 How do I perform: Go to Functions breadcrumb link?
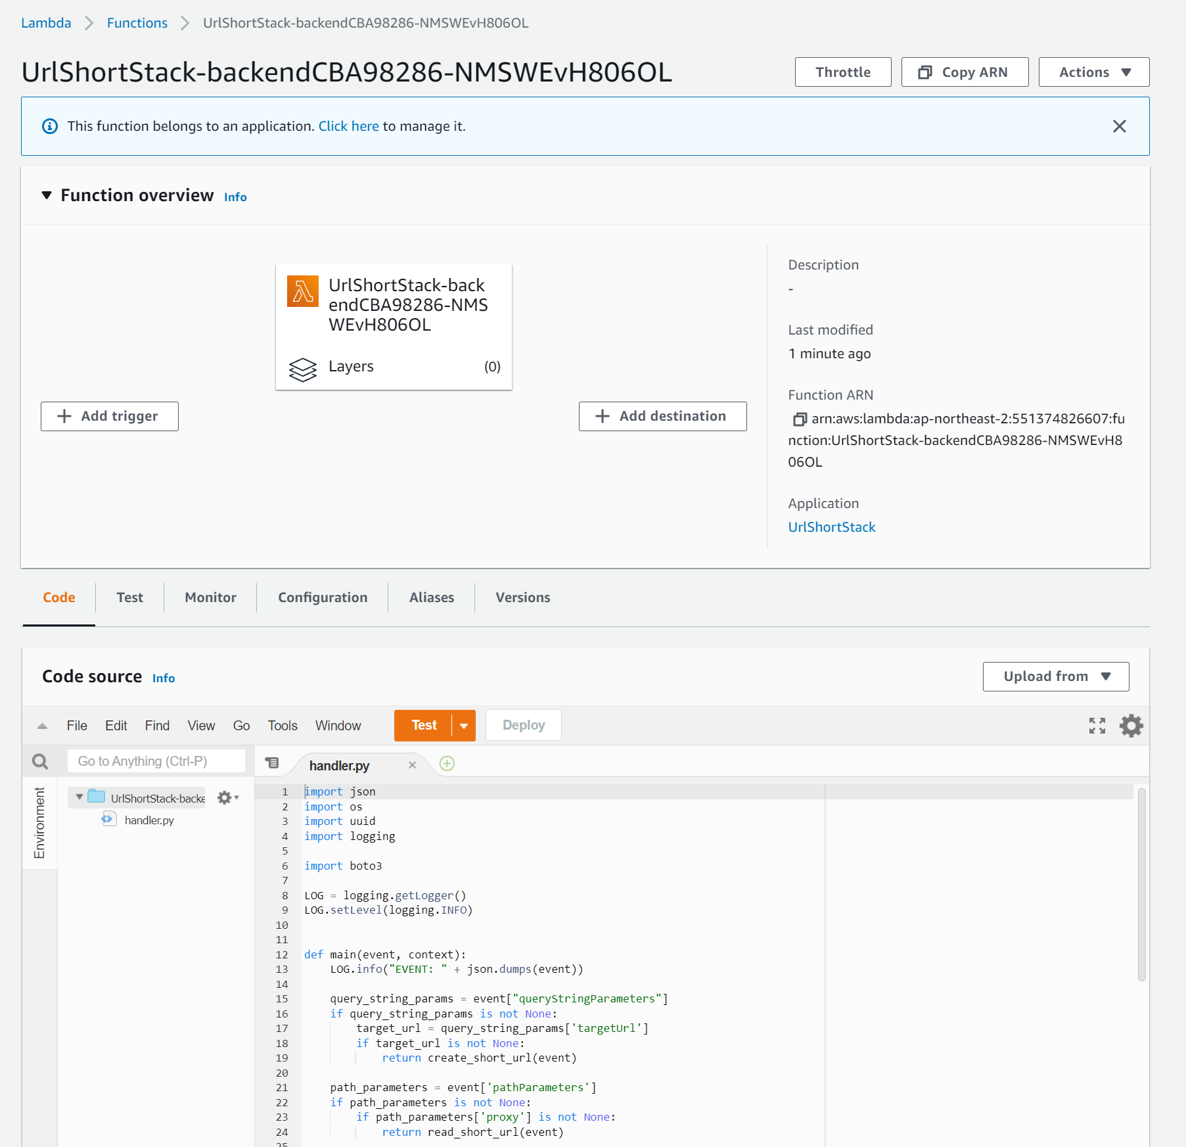pos(137,23)
